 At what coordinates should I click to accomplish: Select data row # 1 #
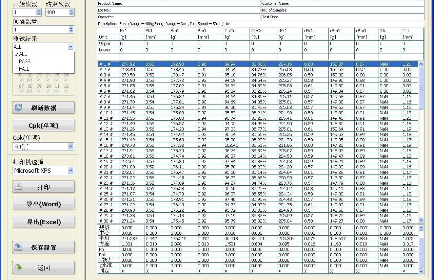(258, 64)
